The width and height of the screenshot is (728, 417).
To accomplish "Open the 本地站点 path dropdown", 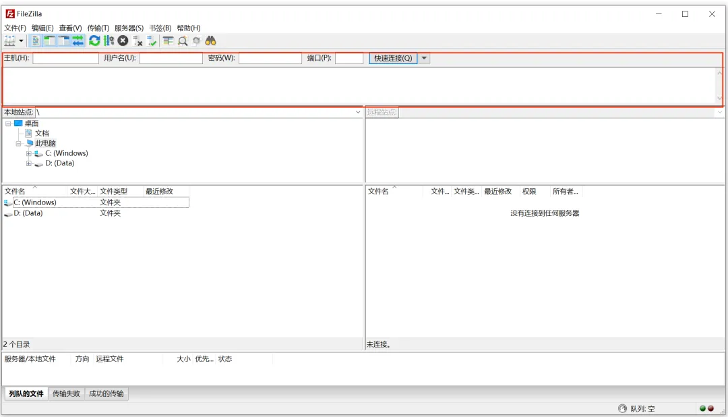I will point(358,112).
